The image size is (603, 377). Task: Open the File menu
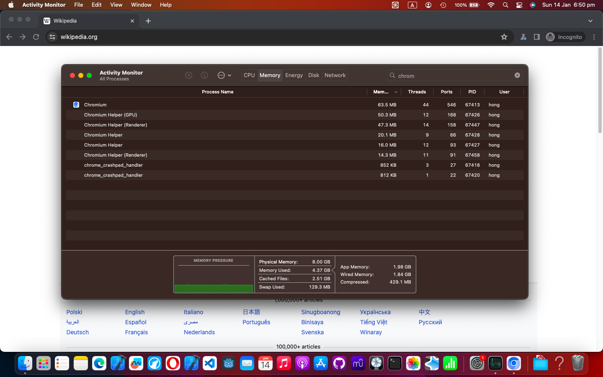78,5
